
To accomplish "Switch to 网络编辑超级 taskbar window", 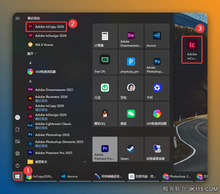I will pyautogui.click(x=109, y=176).
